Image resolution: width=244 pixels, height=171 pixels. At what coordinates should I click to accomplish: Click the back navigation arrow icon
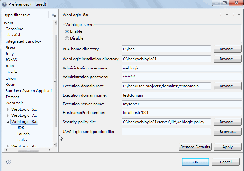tap(221, 15)
